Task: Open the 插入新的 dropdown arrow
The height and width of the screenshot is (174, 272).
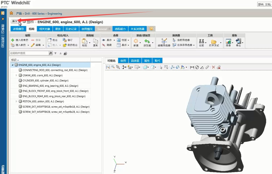Action: (x=28, y=45)
